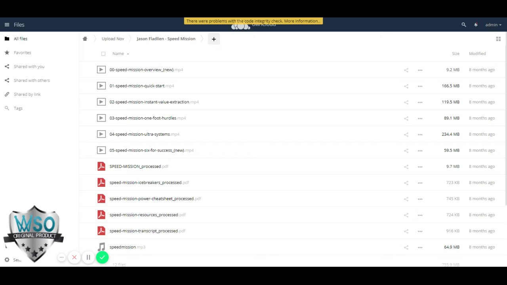Open 04-speed-mission-ultra-systems.mp4 file name

(144, 134)
